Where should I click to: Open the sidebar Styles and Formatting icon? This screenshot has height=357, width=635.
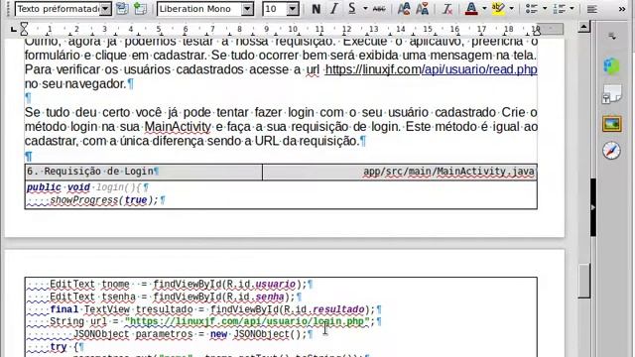[x=611, y=95]
